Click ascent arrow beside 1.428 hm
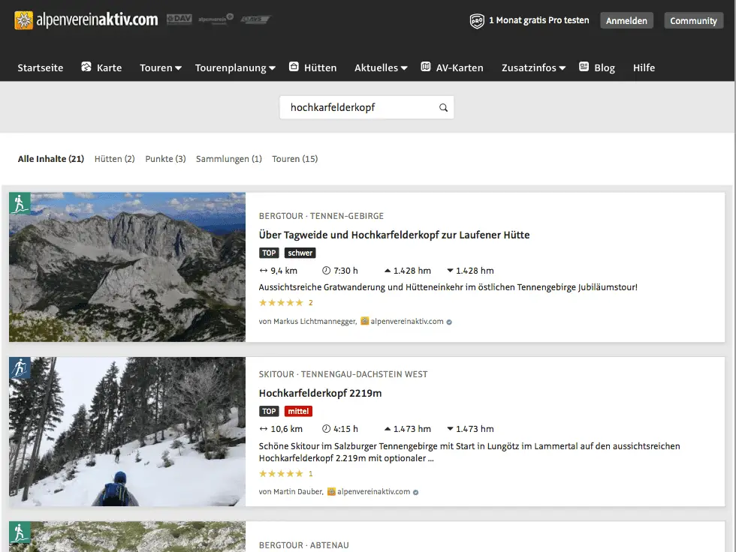The height and width of the screenshot is (552, 736). pos(388,271)
